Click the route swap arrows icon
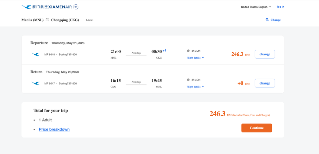 [x=48, y=20]
